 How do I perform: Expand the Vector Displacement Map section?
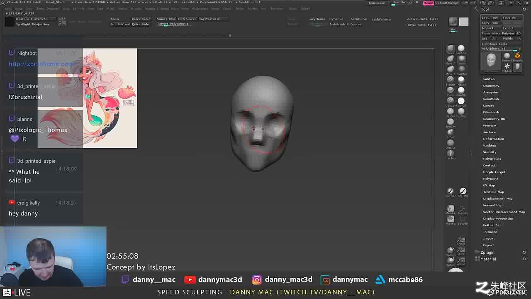coord(504,212)
